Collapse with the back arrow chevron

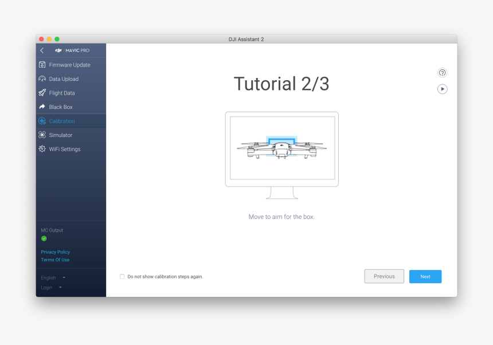pyautogui.click(x=41, y=50)
